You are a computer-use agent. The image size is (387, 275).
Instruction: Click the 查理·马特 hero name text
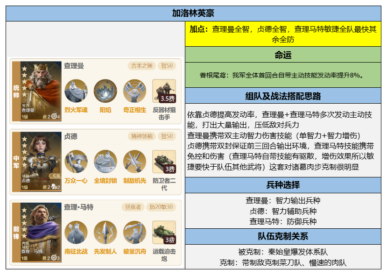[x=78, y=207]
